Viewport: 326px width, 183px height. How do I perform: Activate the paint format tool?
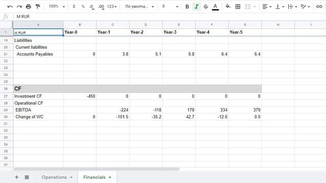click(x=38, y=7)
